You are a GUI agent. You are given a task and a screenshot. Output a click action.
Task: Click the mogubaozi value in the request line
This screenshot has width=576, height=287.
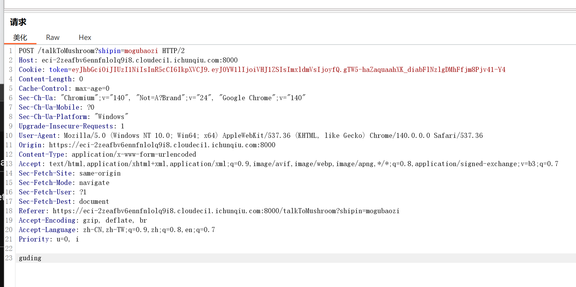(x=141, y=51)
